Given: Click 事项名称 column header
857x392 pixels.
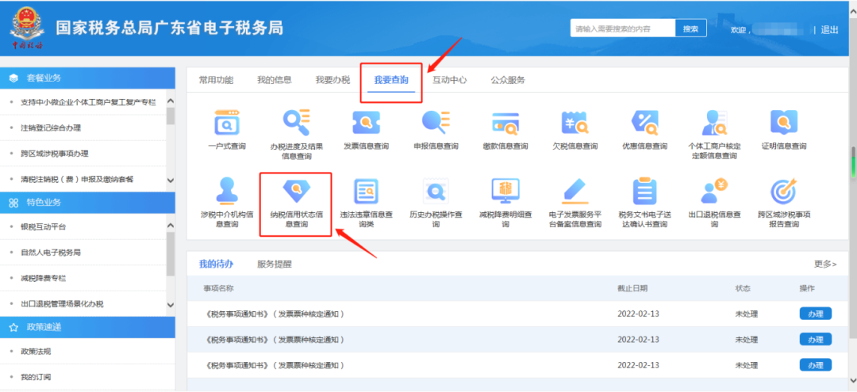Looking at the screenshot, I should (219, 288).
